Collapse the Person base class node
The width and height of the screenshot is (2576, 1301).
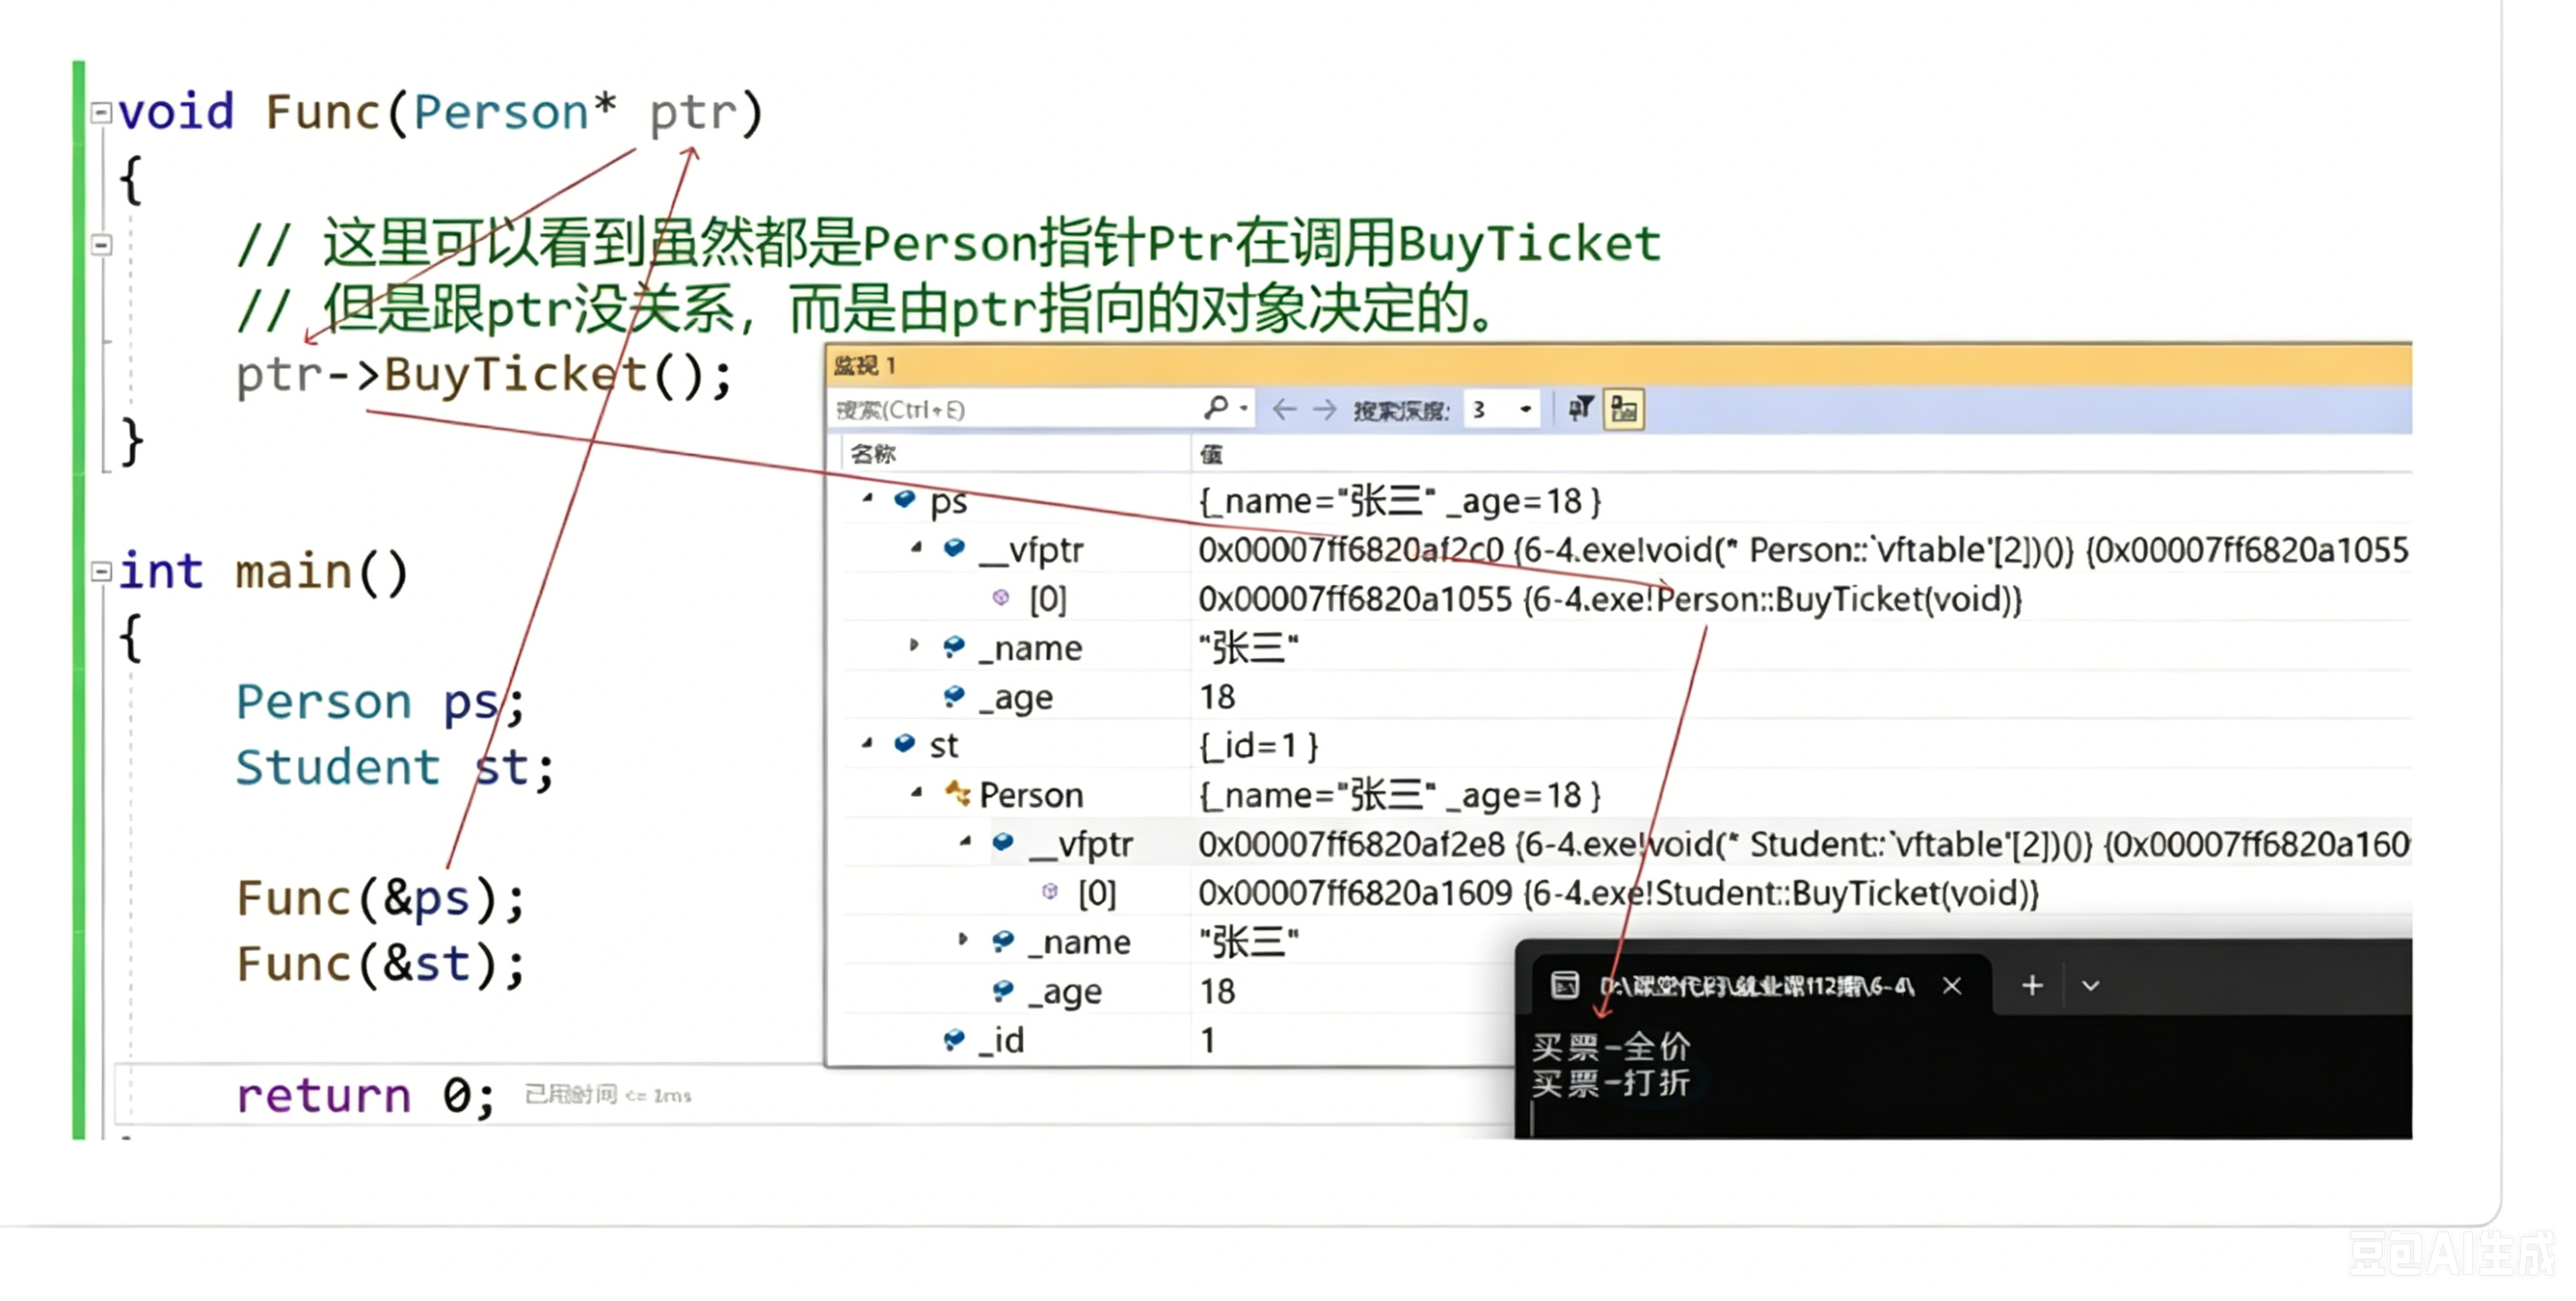point(916,793)
